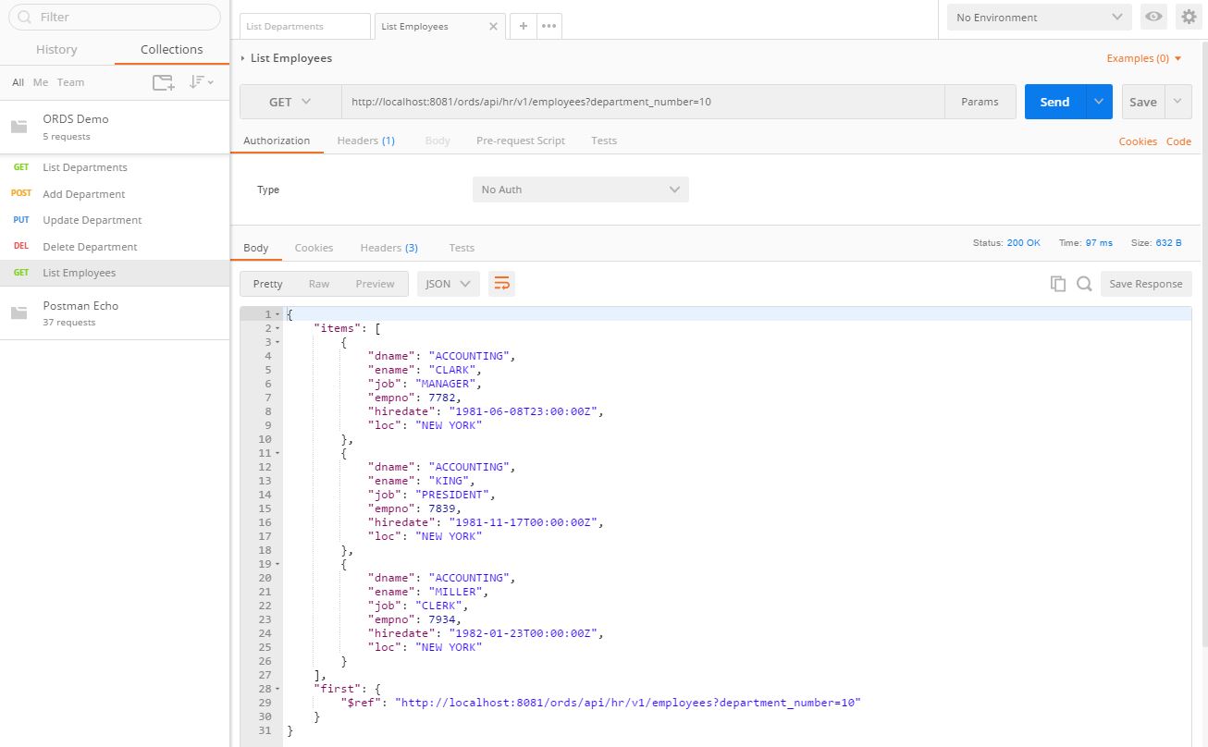Open environment settings gear icon
The height and width of the screenshot is (747, 1208).
(1189, 17)
